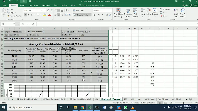The width and height of the screenshot is (198, 111).
Task: Copy the selection
Action: pyautogui.click(x=11, y=13)
